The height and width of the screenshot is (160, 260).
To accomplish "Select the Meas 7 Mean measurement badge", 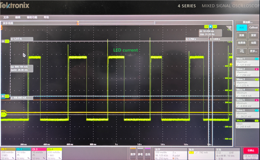I will pyautogui.click(x=247, y=124).
